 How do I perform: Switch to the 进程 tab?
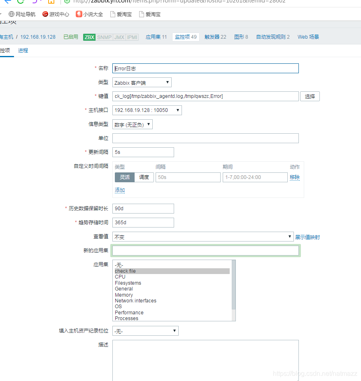point(23,51)
